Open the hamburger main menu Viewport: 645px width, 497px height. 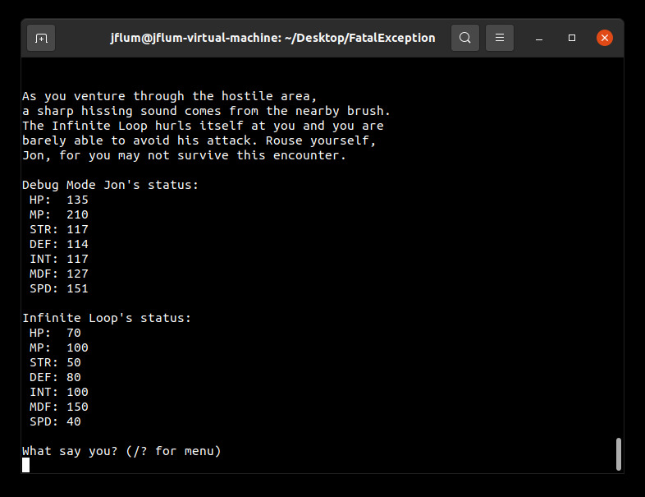point(500,38)
